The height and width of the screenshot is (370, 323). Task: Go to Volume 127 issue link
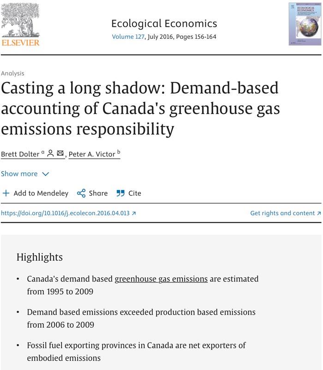(127, 37)
